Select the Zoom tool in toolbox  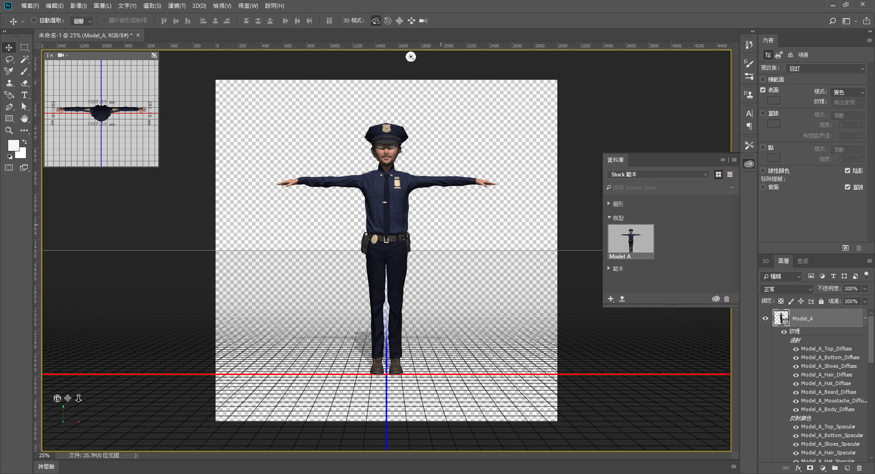point(9,130)
